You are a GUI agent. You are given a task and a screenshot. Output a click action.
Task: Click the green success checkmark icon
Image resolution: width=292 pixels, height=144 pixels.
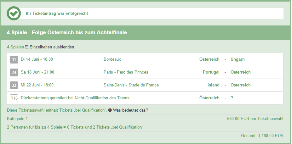(x=14, y=14)
